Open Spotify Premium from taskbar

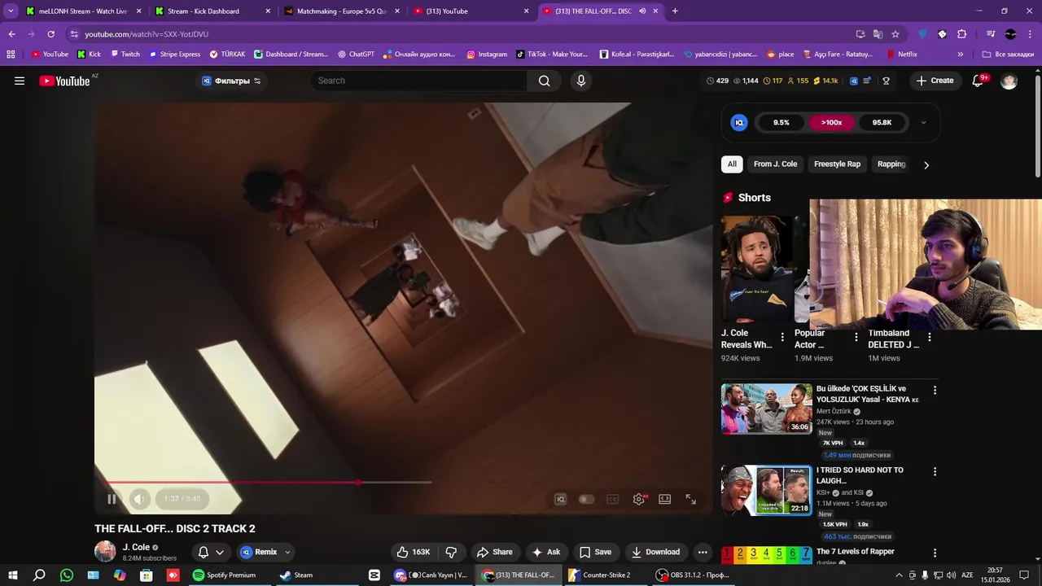pyautogui.click(x=224, y=575)
